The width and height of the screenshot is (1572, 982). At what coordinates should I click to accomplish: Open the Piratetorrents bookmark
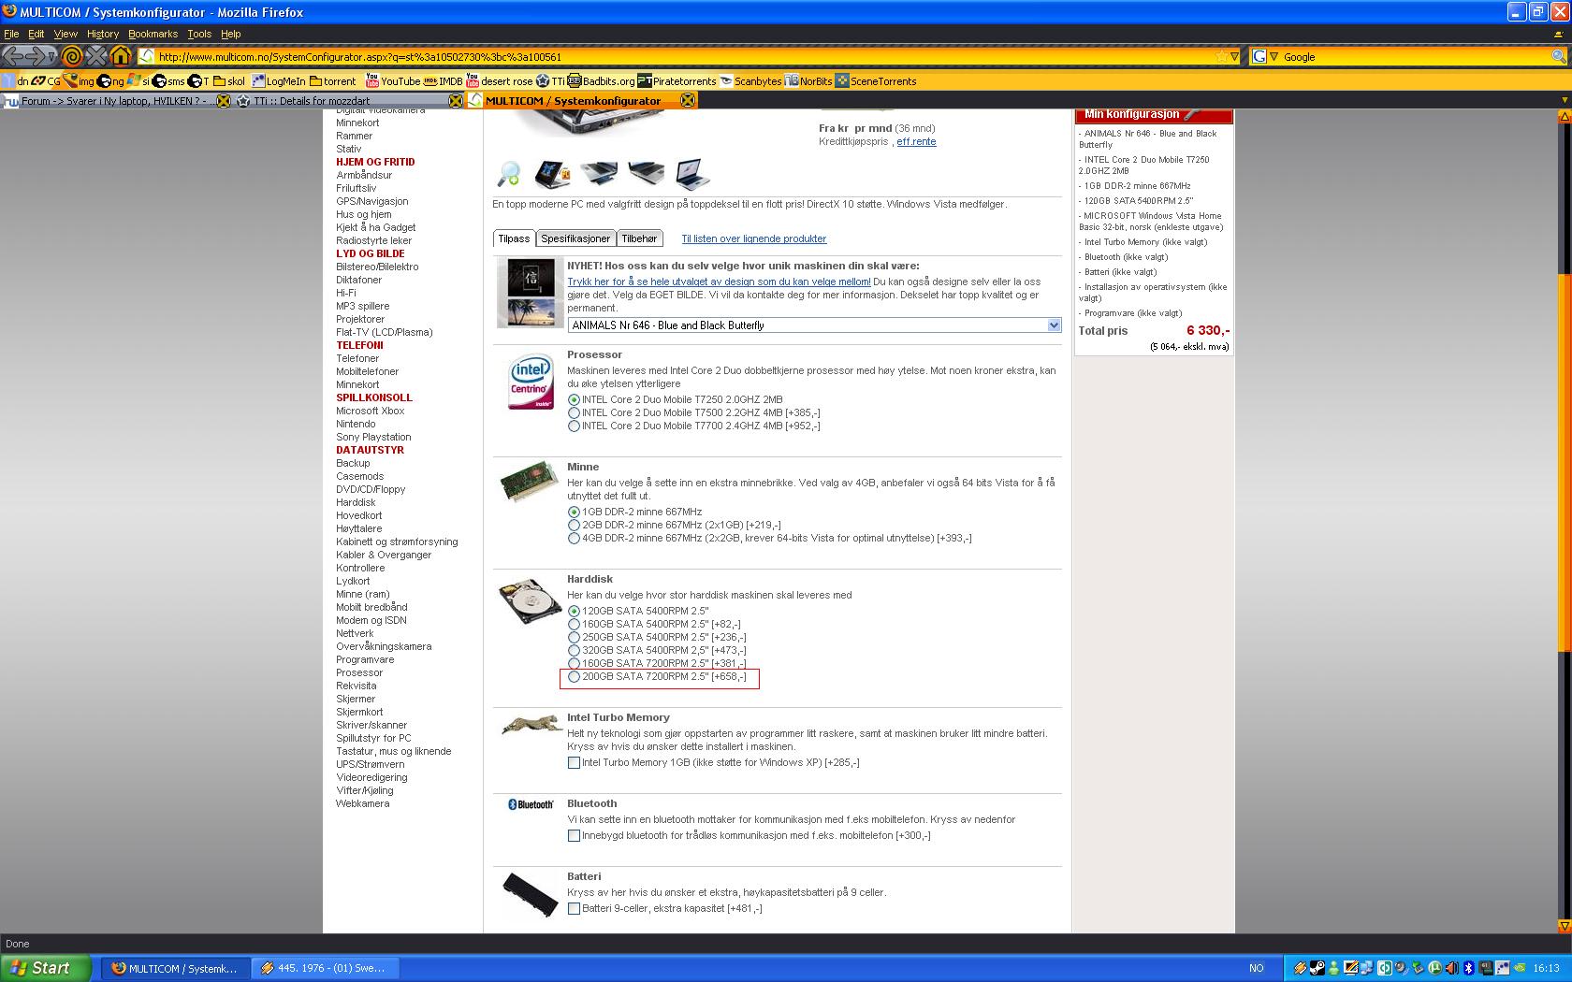click(677, 81)
